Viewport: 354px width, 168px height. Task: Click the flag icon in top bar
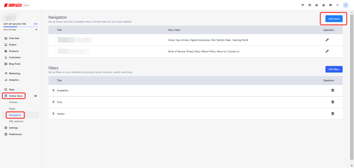pyautogui.click(x=303, y=5)
